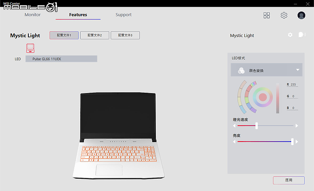This screenshot has width=314, height=191.
Task: Click the laptop device icon
Action: (30, 48)
